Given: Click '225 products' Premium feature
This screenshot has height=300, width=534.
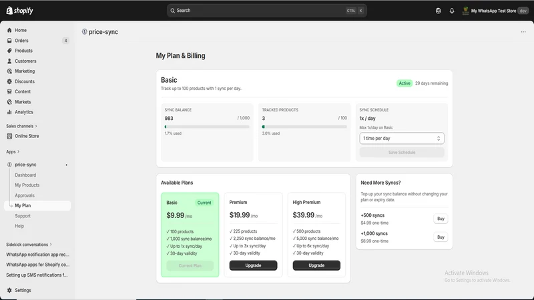Looking at the screenshot, I should pos(243,231).
